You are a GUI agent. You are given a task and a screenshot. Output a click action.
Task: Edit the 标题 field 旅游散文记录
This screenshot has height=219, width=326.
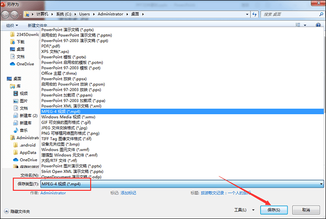pyautogui.click(x=226, y=193)
